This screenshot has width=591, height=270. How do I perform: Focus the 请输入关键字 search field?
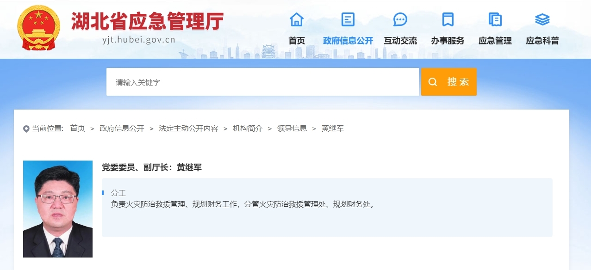point(263,82)
